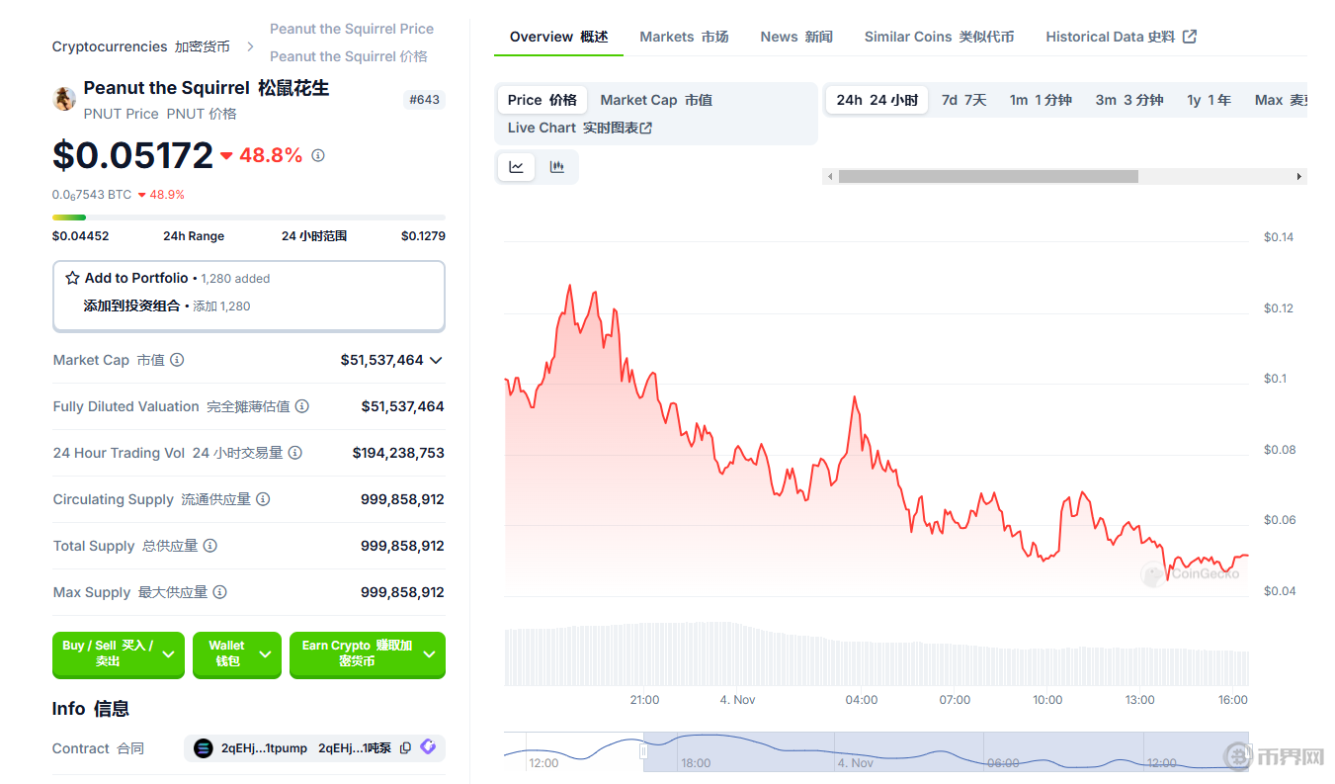Click the 24h Range progress bar
The height and width of the screenshot is (784, 1335).
pyautogui.click(x=249, y=218)
